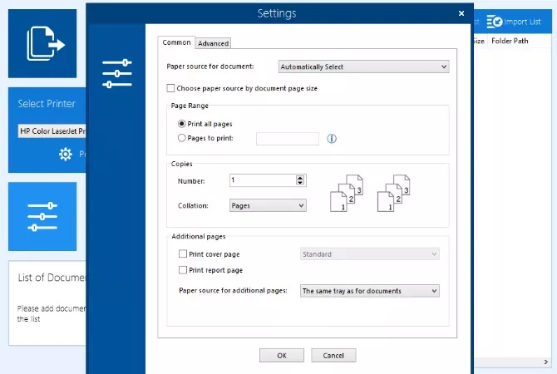Open the settings sliders tile in main window

tap(42, 216)
